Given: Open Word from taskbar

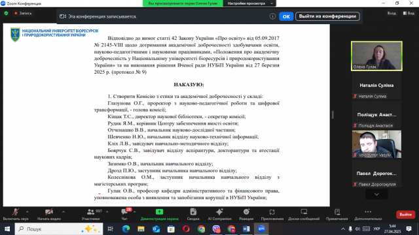Looking at the screenshot, I should [246, 229].
